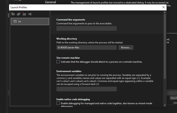
Task: Click the Environment variables heading text
Action: click(69, 71)
